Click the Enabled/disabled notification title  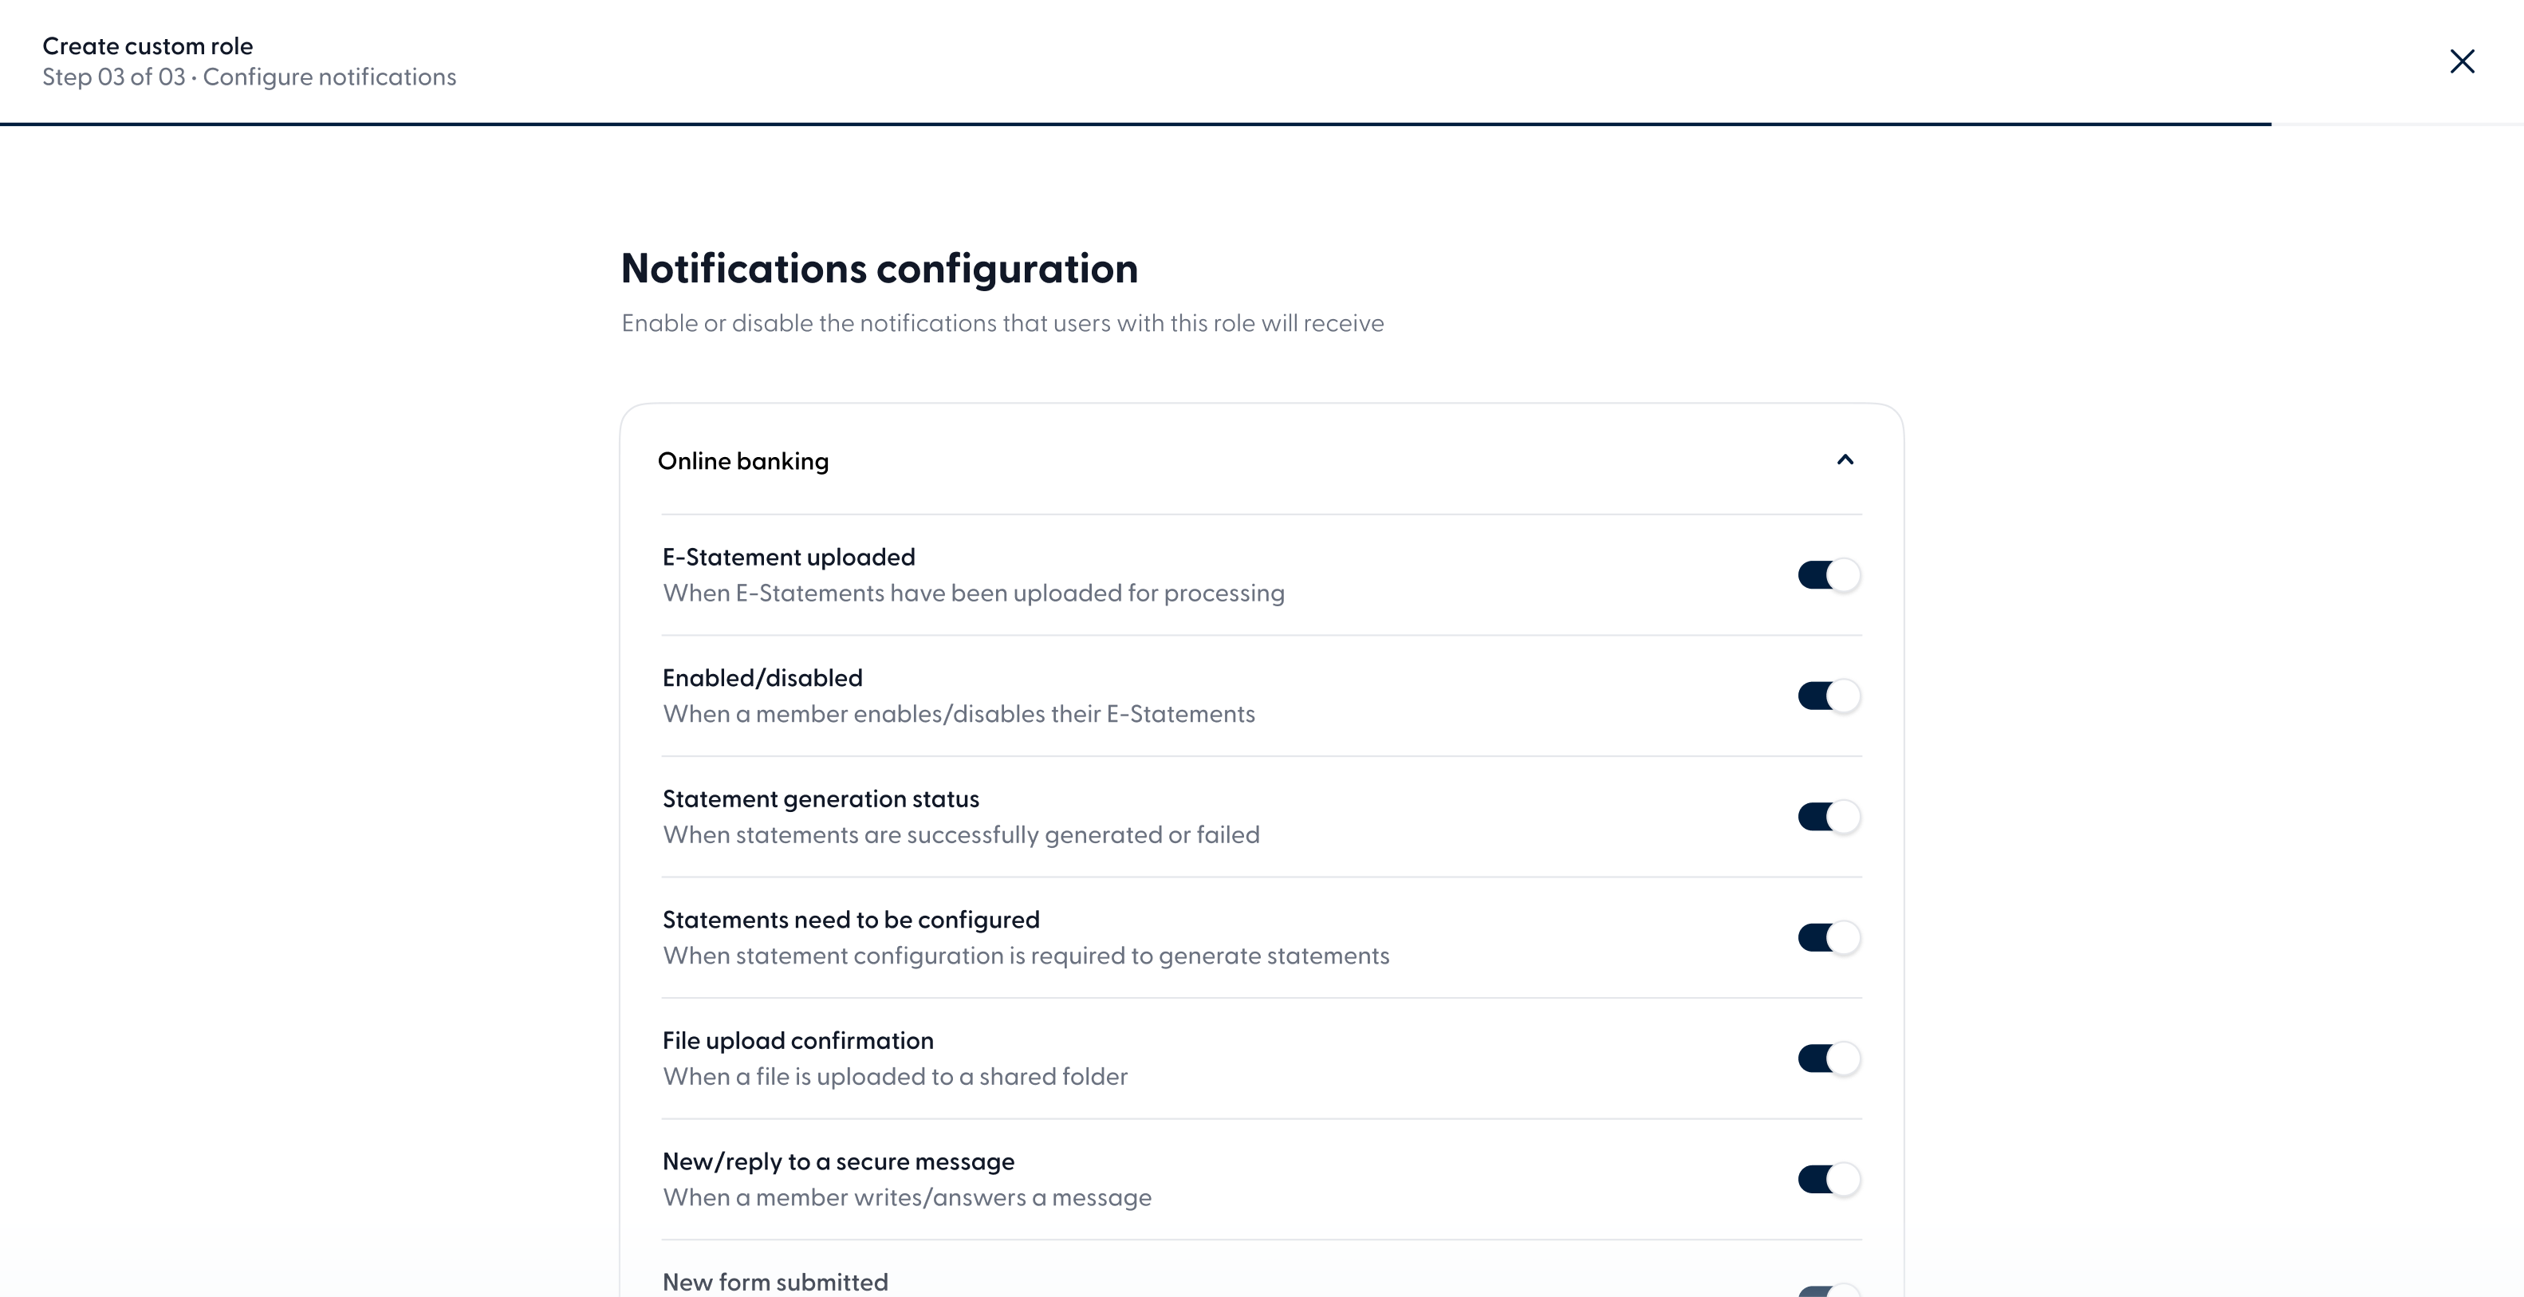(x=762, y=677)
